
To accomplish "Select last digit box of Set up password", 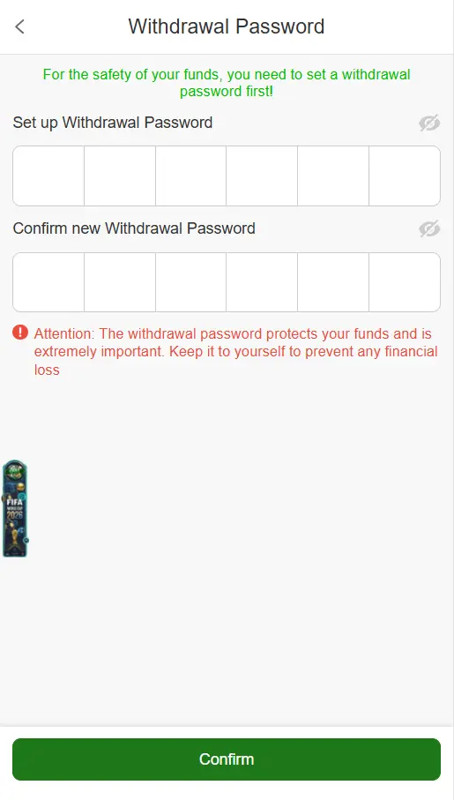I will (405, 176).
